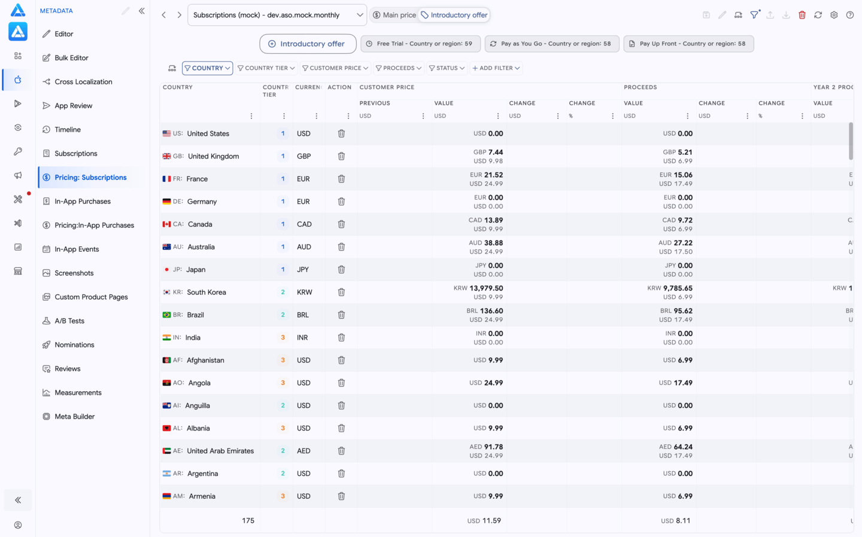Open Cross Localization in sidebar
Viewport: 862px width, 537px height.
click(x=83, y=82)
